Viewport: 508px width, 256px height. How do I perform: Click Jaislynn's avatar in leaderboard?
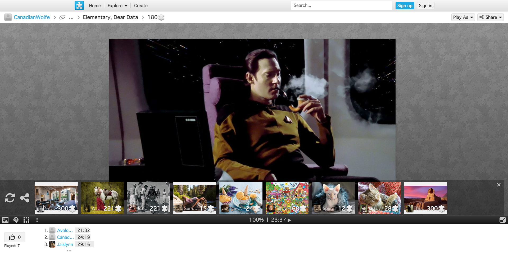point(52,244)
